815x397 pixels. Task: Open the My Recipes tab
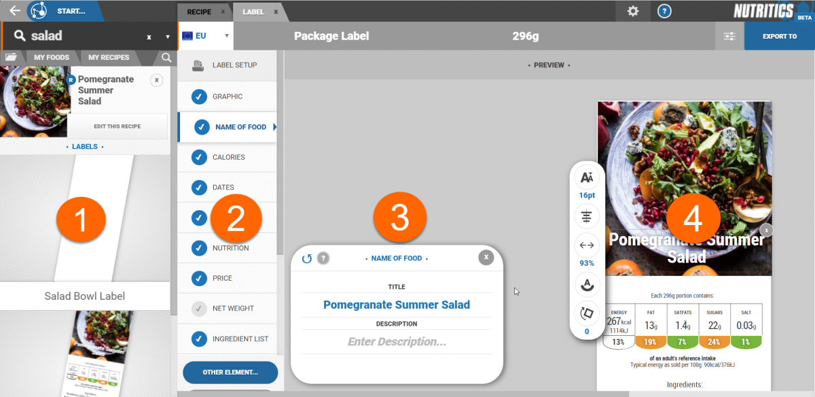point(109,57)
